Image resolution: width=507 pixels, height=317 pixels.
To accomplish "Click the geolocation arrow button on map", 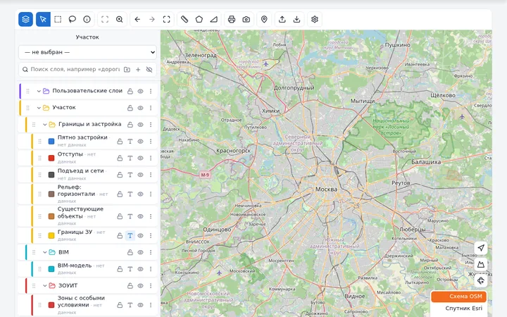I will click(481, 248).
